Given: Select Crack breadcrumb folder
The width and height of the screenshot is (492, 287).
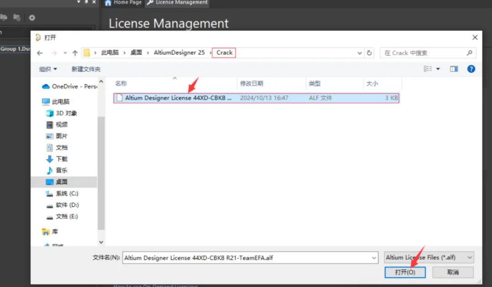Looking at the screenshot, I should [224, 53].
